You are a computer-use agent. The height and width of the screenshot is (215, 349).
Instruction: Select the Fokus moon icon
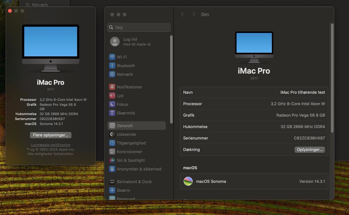[112, 104]
